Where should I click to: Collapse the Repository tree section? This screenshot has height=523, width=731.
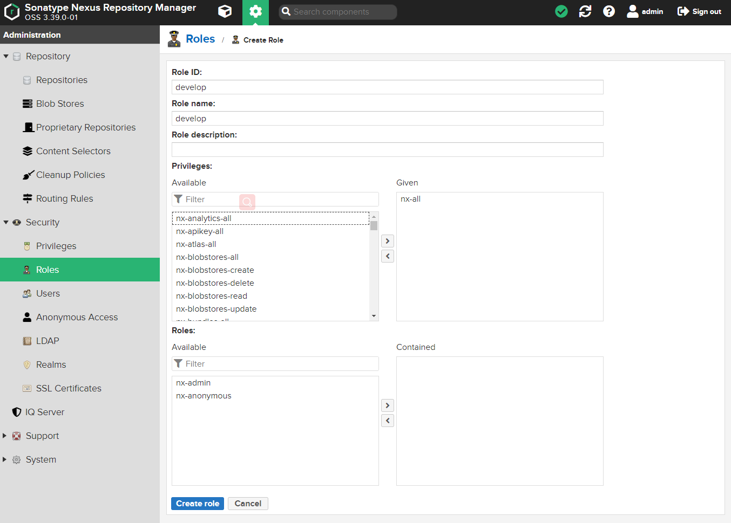pos(6,56)
